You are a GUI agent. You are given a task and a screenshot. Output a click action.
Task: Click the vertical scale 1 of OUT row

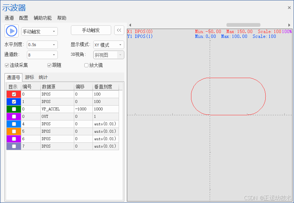(x=106, y=117)
